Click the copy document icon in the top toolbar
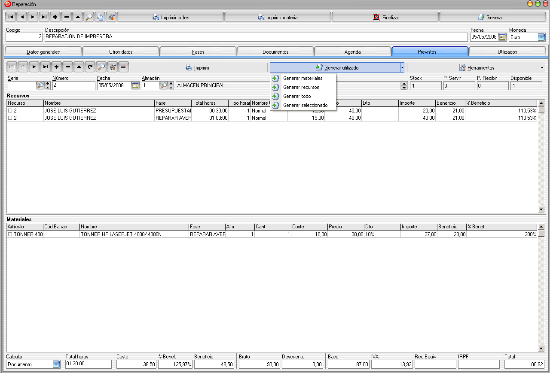Viewport: 550px width, 373px height. point(100,17)
